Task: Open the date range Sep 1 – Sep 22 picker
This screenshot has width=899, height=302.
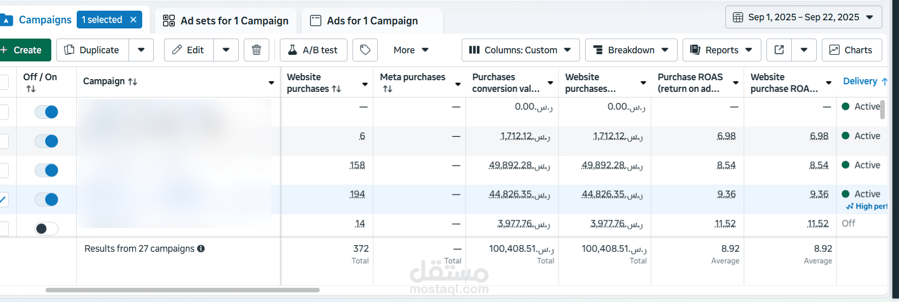Action: 804,17
